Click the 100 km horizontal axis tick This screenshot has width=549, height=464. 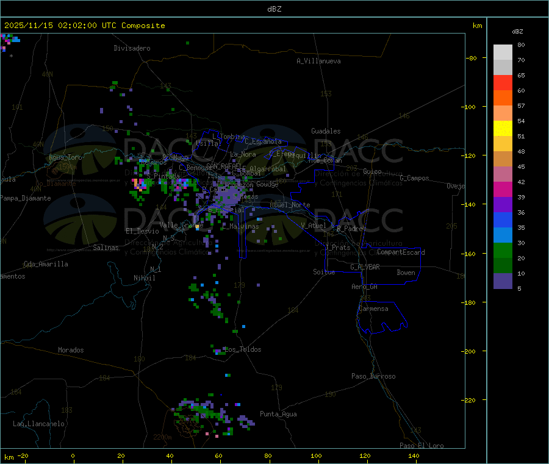[x=316, y=455]
